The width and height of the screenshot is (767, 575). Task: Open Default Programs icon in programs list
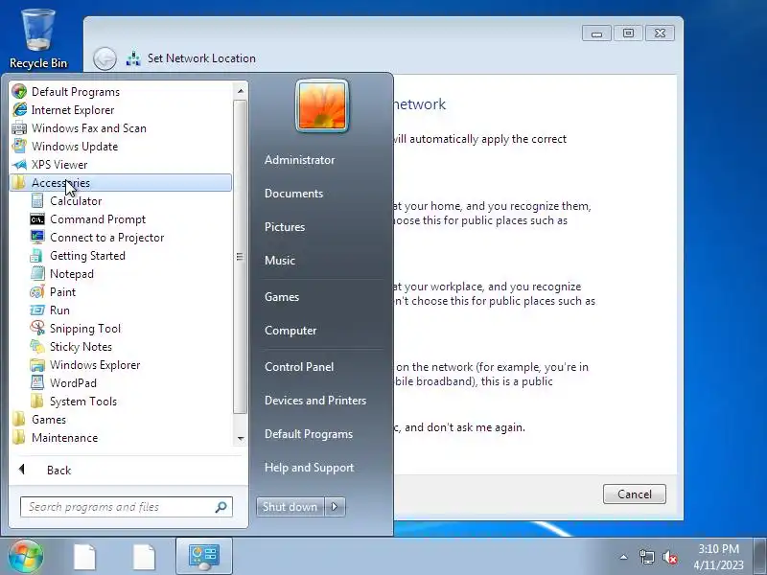pos(19,91)
